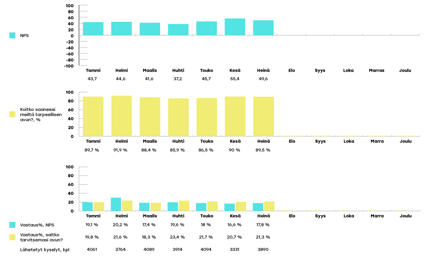This screenshot has width=427, height=256.
Task: Click the Helmi cyan response rate bar
Action: pos(116,204)
